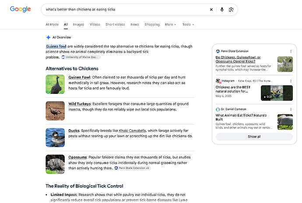This screenshot has width=302, height=203.
Task: Click the Instagram profile avatar icon
Action: click(218, 81)
